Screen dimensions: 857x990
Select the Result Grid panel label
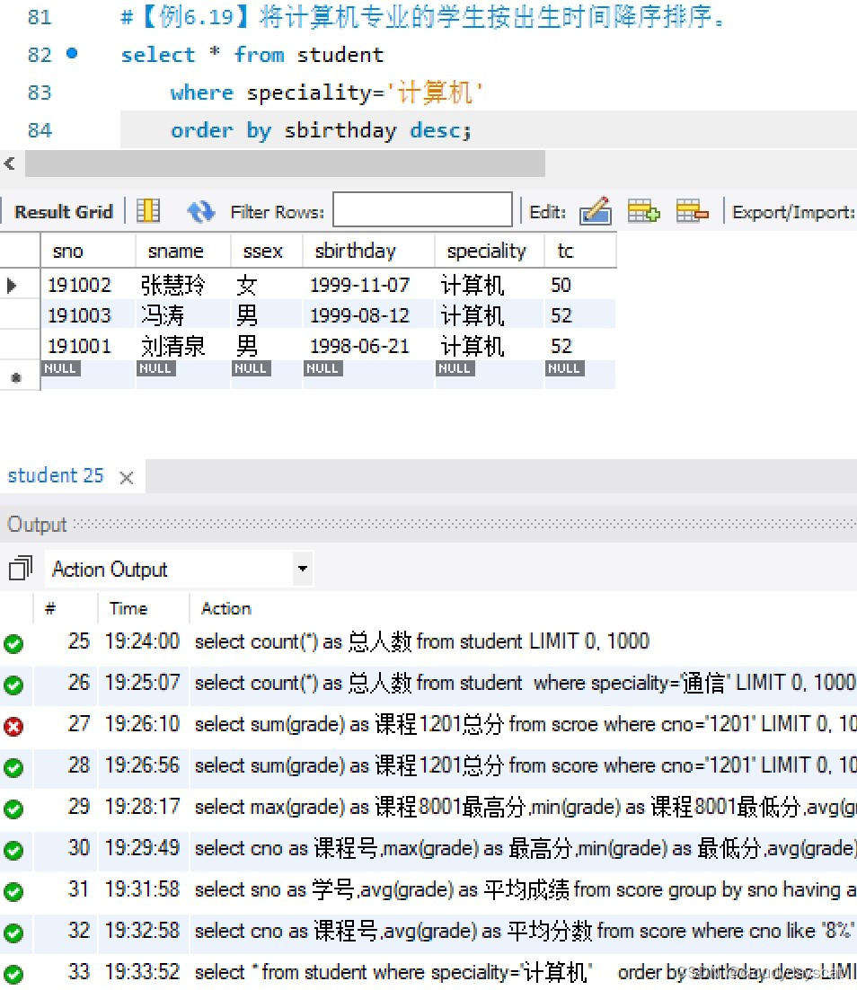62,210
